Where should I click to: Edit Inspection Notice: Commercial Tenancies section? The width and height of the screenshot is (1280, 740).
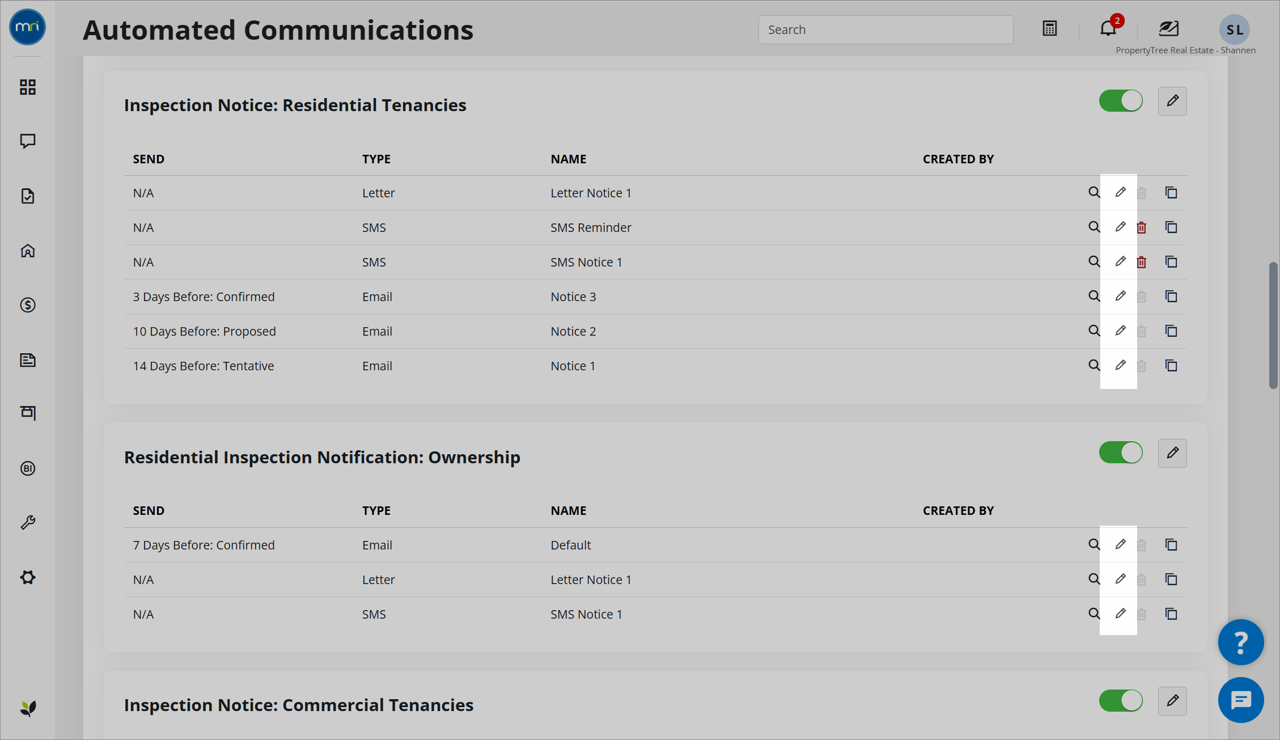[x=1172, y=701]
